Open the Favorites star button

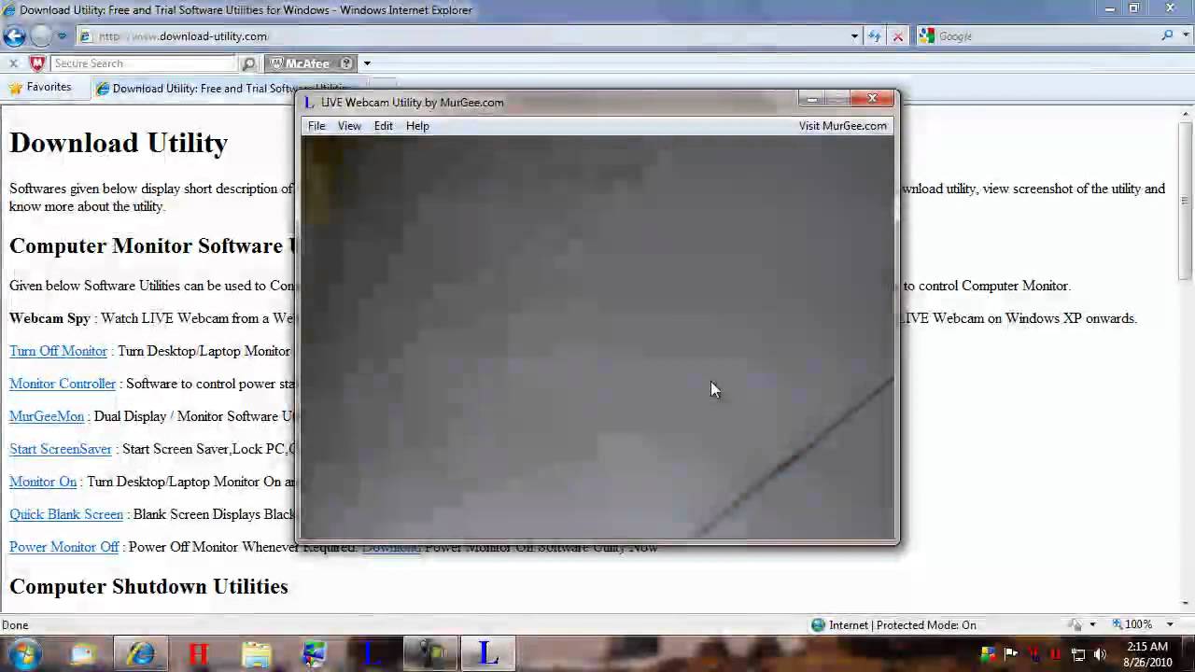(39, 87)
